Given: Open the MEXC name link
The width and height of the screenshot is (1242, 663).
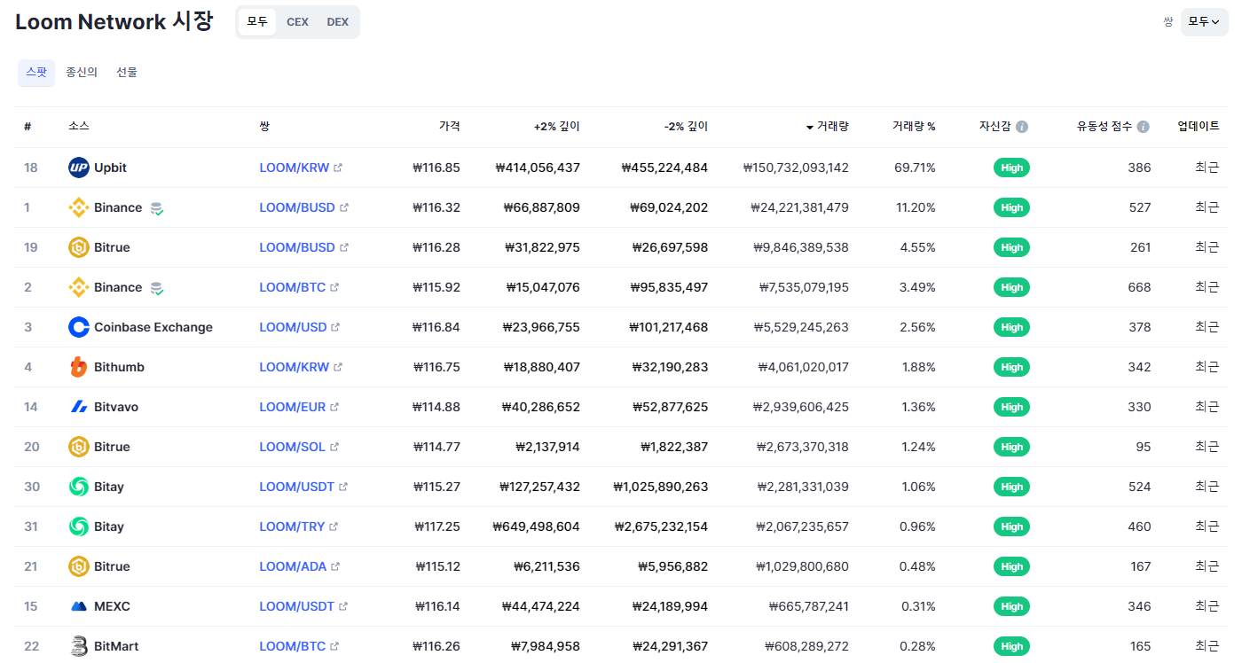Looking at the screenshot, I should point(112,606).
